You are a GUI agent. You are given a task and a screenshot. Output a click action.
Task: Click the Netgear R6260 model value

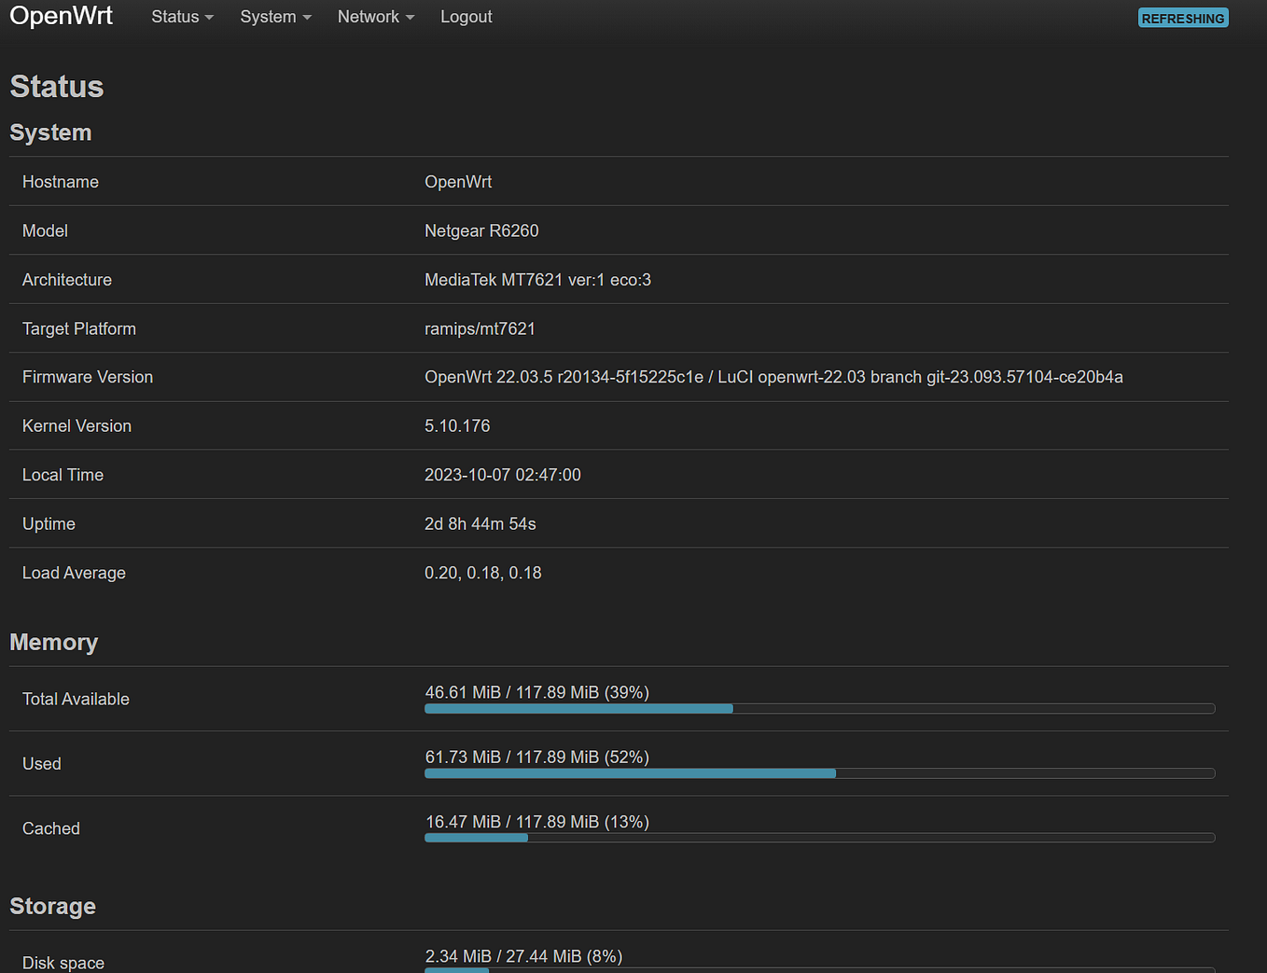click(481, 230)
